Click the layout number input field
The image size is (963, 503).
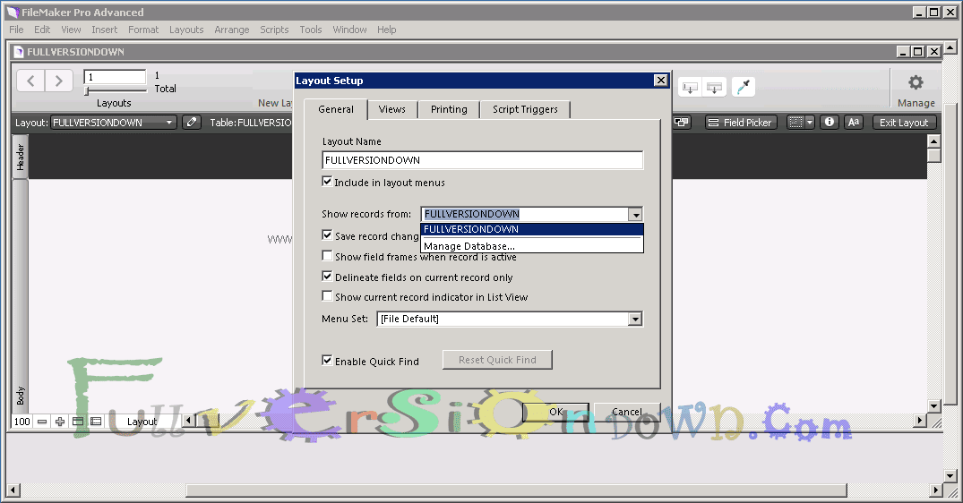click(x=116, y=77)
